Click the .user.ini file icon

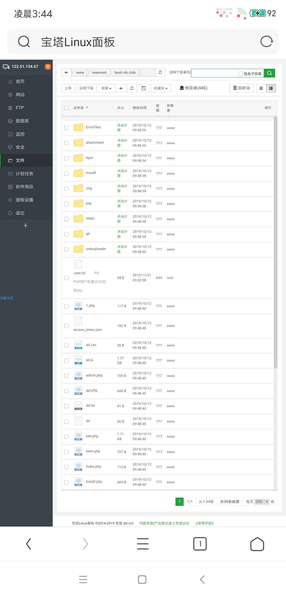pos(78,264)
